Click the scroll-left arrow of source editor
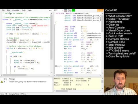Image resolution: width=138 pixels, height=104 pixels. (x=1, y=75)
